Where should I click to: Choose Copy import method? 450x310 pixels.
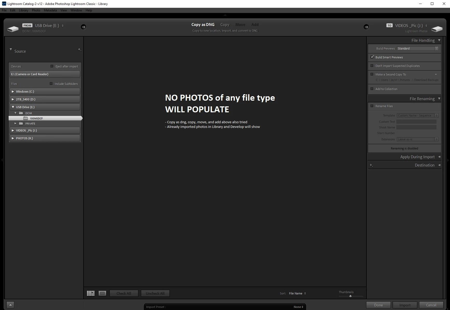pos(225,25)
